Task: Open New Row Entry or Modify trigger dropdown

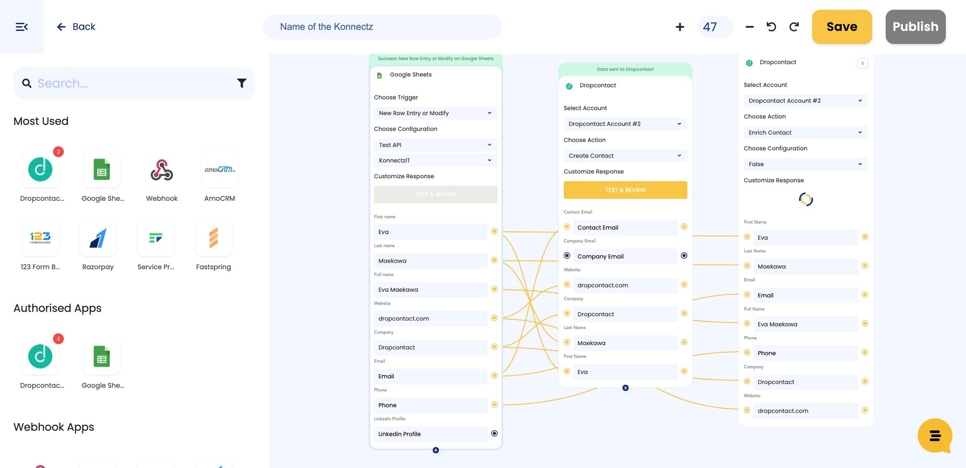Action: tap(436, 113)
